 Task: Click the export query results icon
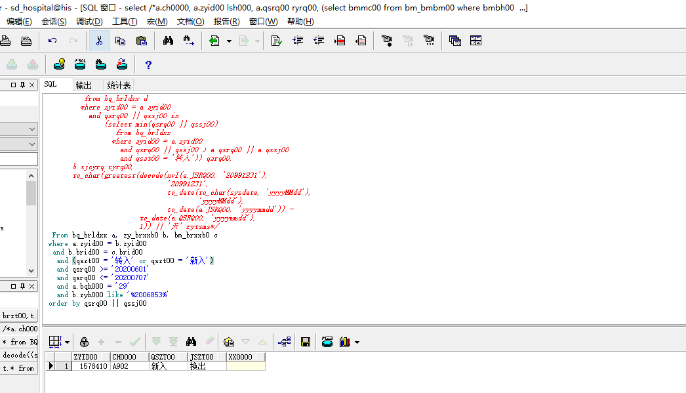(229, 342)
